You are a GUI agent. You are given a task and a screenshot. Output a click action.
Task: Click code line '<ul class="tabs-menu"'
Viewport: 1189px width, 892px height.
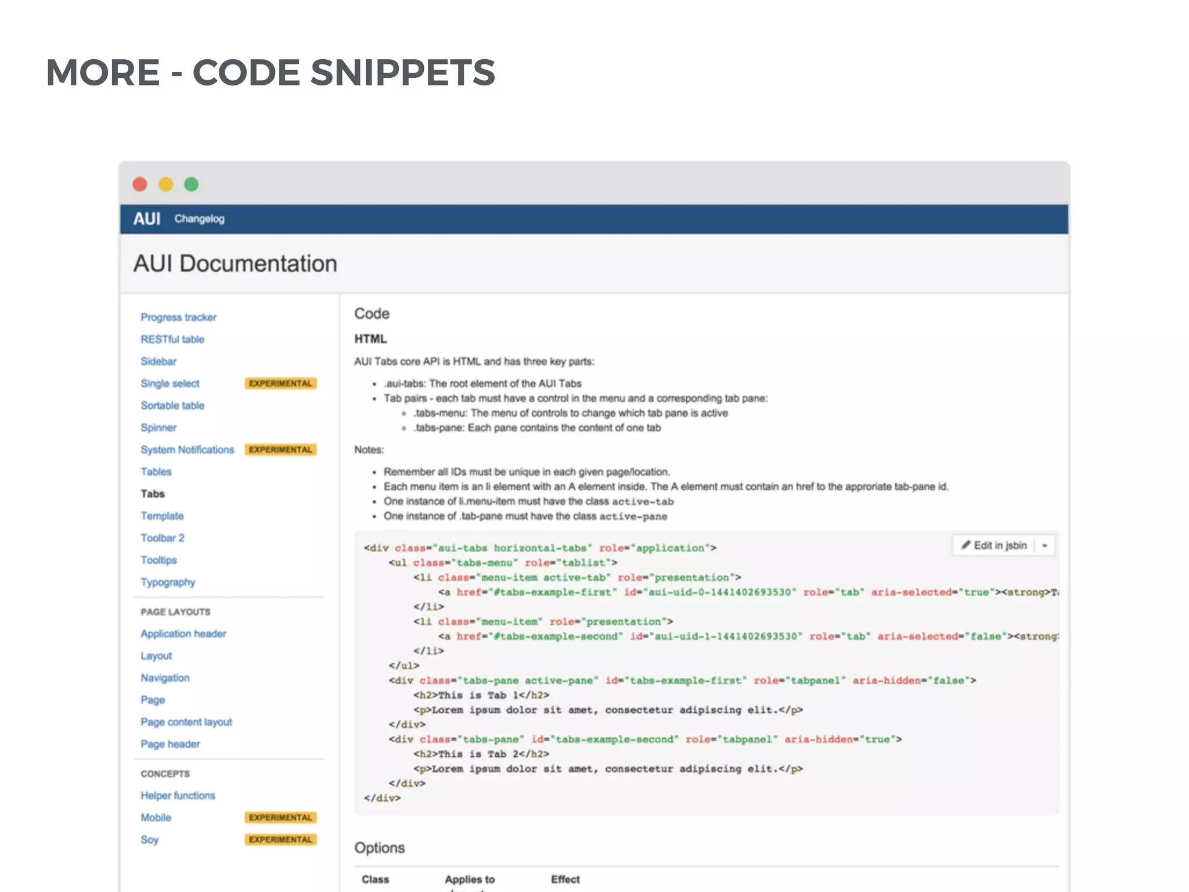(503, 563)
